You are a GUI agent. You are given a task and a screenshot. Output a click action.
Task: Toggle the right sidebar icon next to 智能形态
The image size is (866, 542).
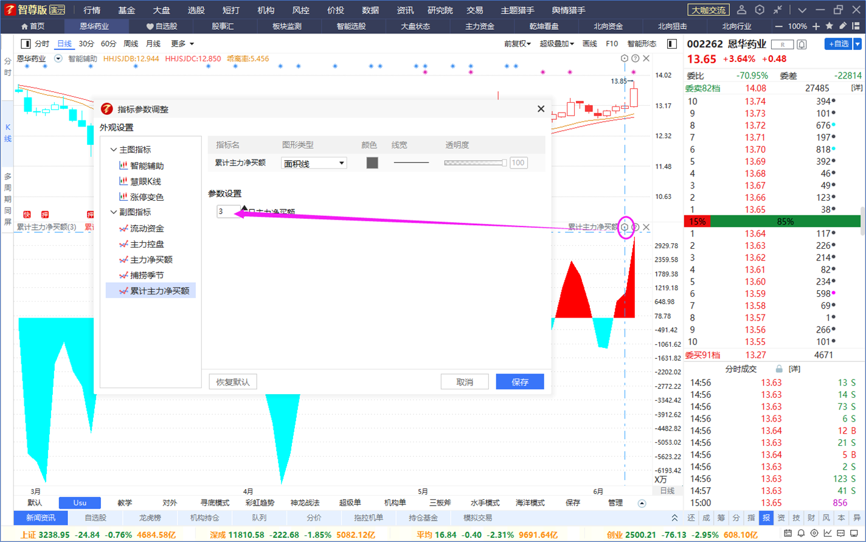click(672, 44)
